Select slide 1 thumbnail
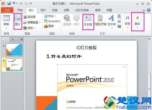The width and height of the screenshot is (152, 110). pos(14,50)
